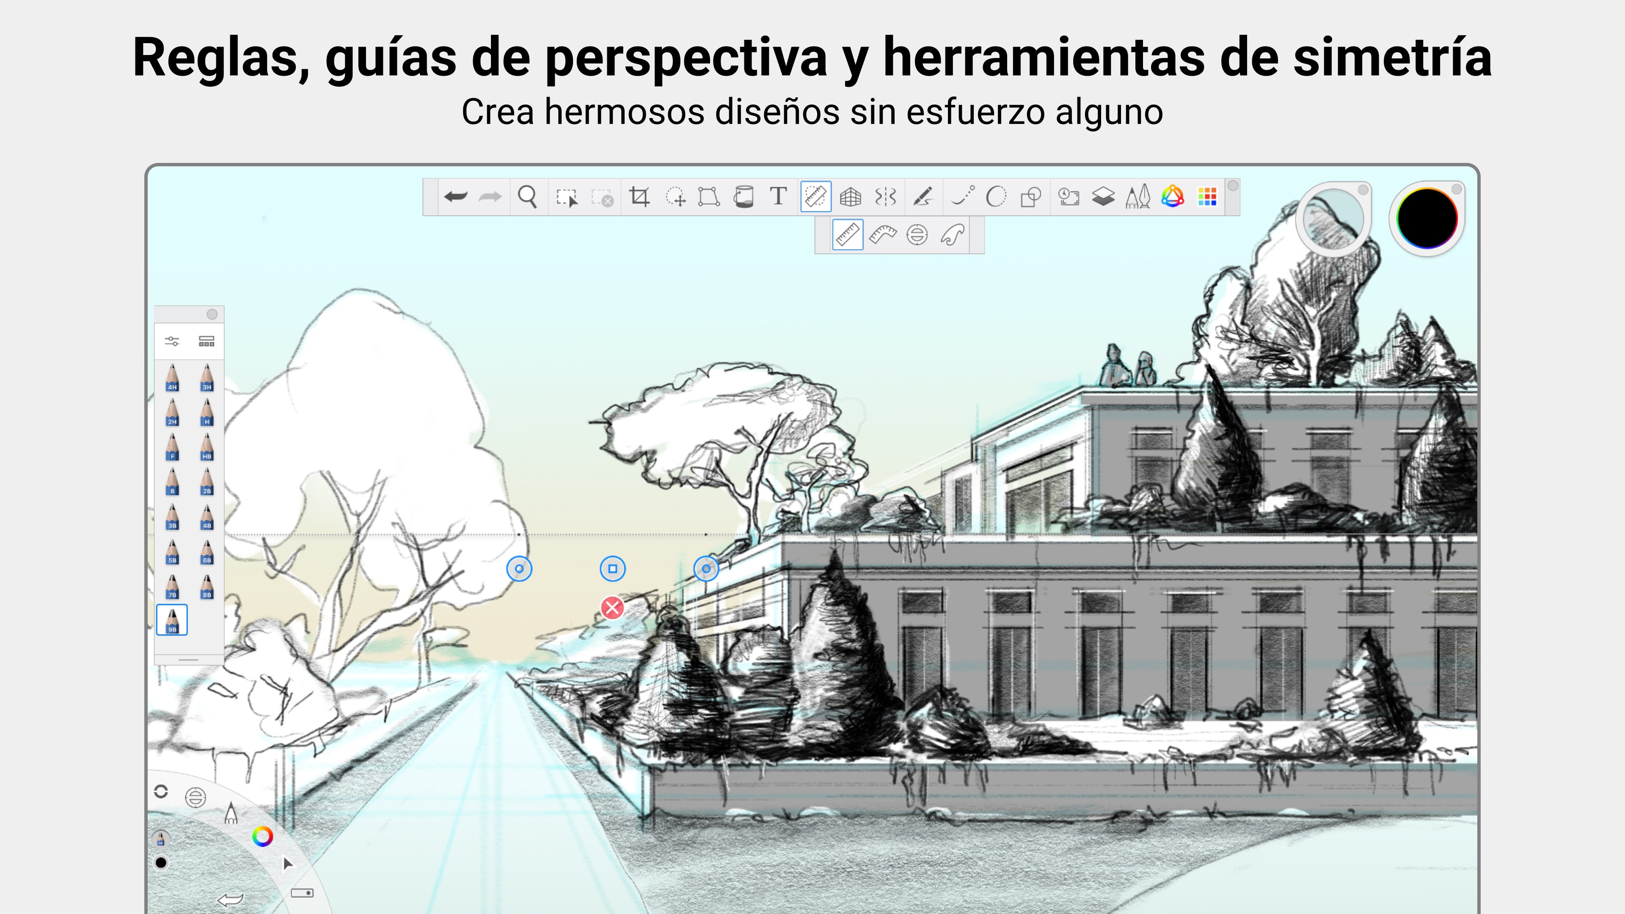Choose the rectangular Select tool
This screenshot has height=914, width=1625.
567,198
